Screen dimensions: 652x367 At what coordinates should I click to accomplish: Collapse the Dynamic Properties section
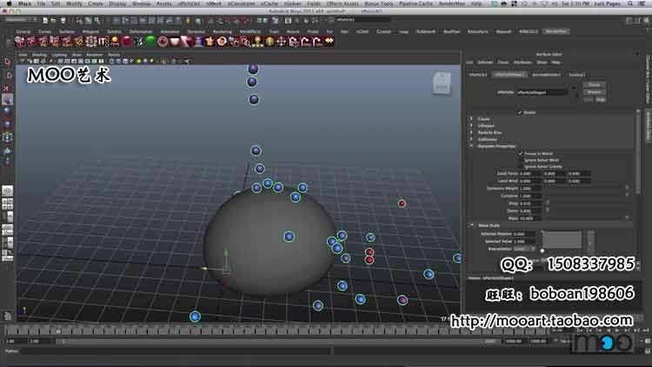pos(471,146)
